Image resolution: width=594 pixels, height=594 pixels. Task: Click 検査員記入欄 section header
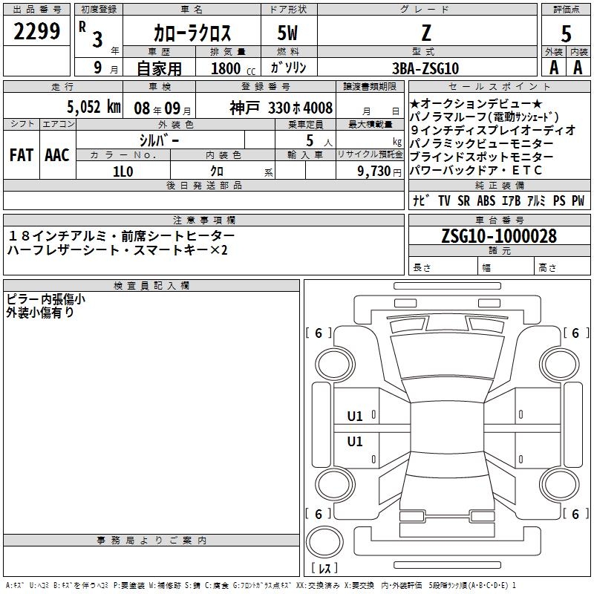(151, 286)
